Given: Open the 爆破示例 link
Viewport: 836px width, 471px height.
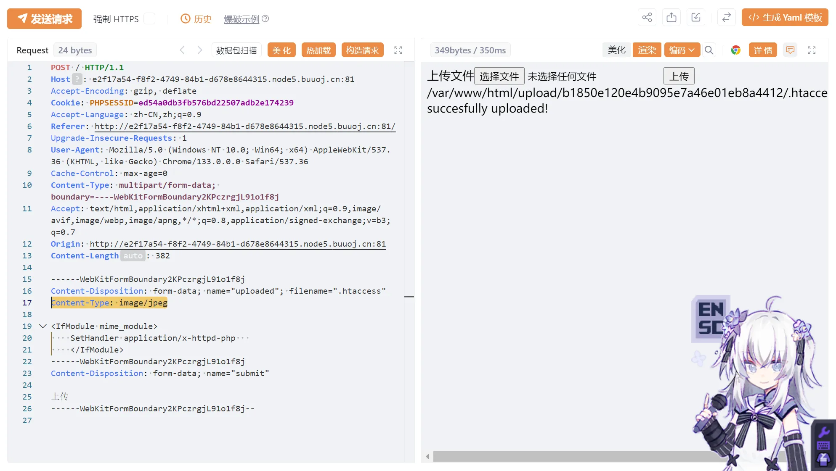Looking at the screenshot, I should 242,19.
